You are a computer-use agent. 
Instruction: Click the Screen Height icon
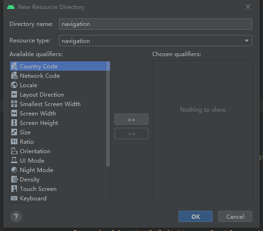(x=14, y=123)
